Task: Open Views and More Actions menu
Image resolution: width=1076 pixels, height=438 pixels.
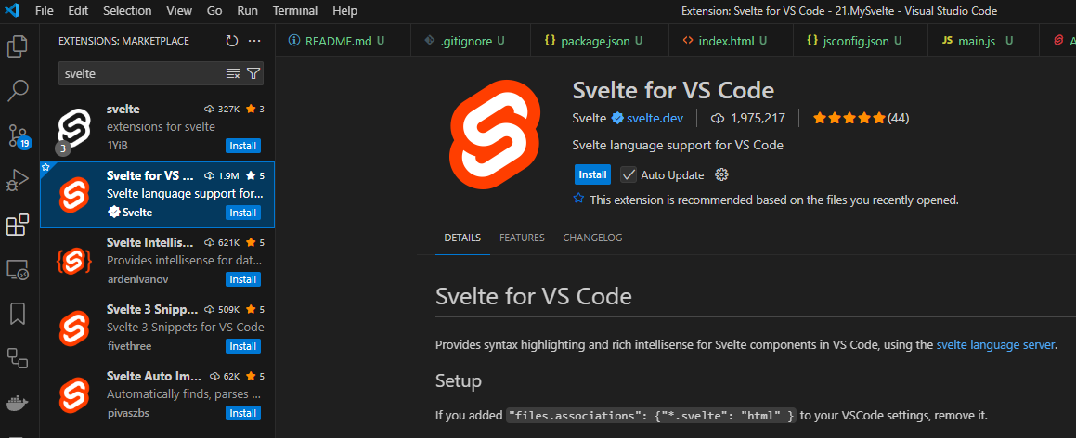Action: (254, 41)
